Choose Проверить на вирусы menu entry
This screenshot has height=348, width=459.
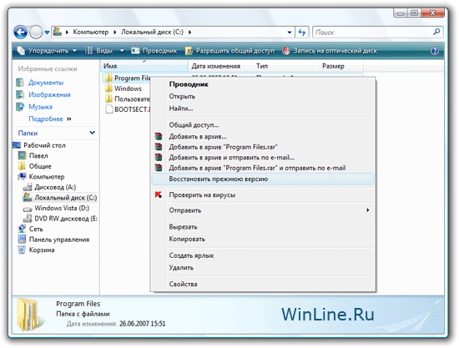tap(263, 195)
